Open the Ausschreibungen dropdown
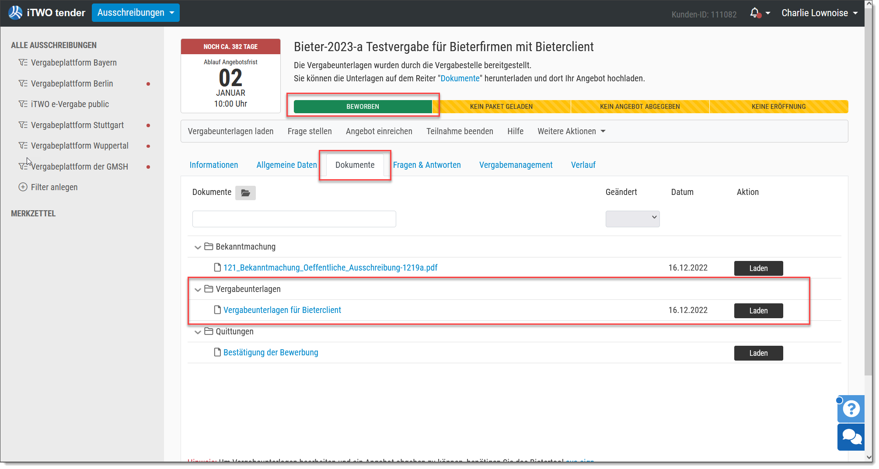The width and height of the screenshot is (879, 469). [136, 13]
